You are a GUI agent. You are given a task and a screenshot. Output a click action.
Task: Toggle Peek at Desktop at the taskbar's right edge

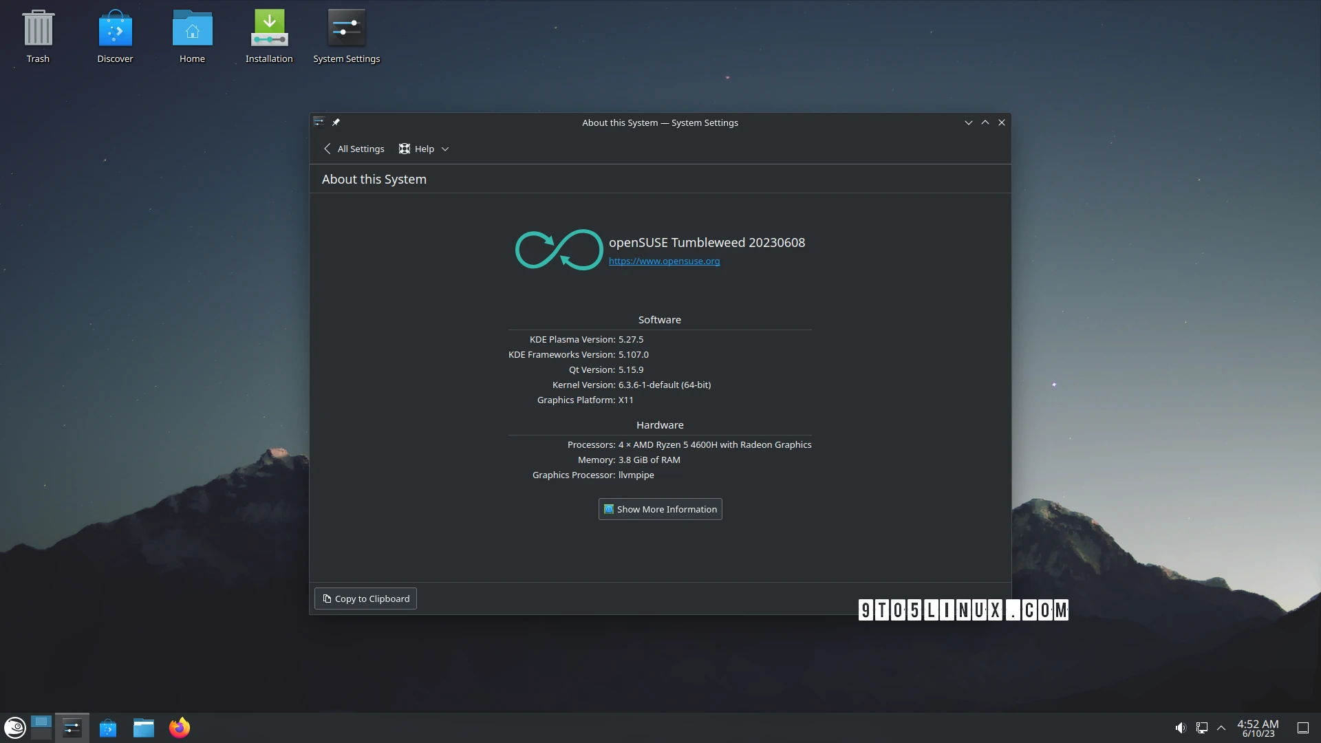[x=1304, y=727]
